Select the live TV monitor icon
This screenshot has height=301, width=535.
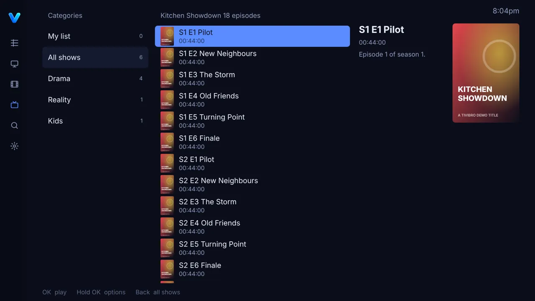point(15,64)
